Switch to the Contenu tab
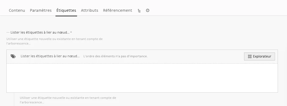287x106 pixels. tap(17, 10)
